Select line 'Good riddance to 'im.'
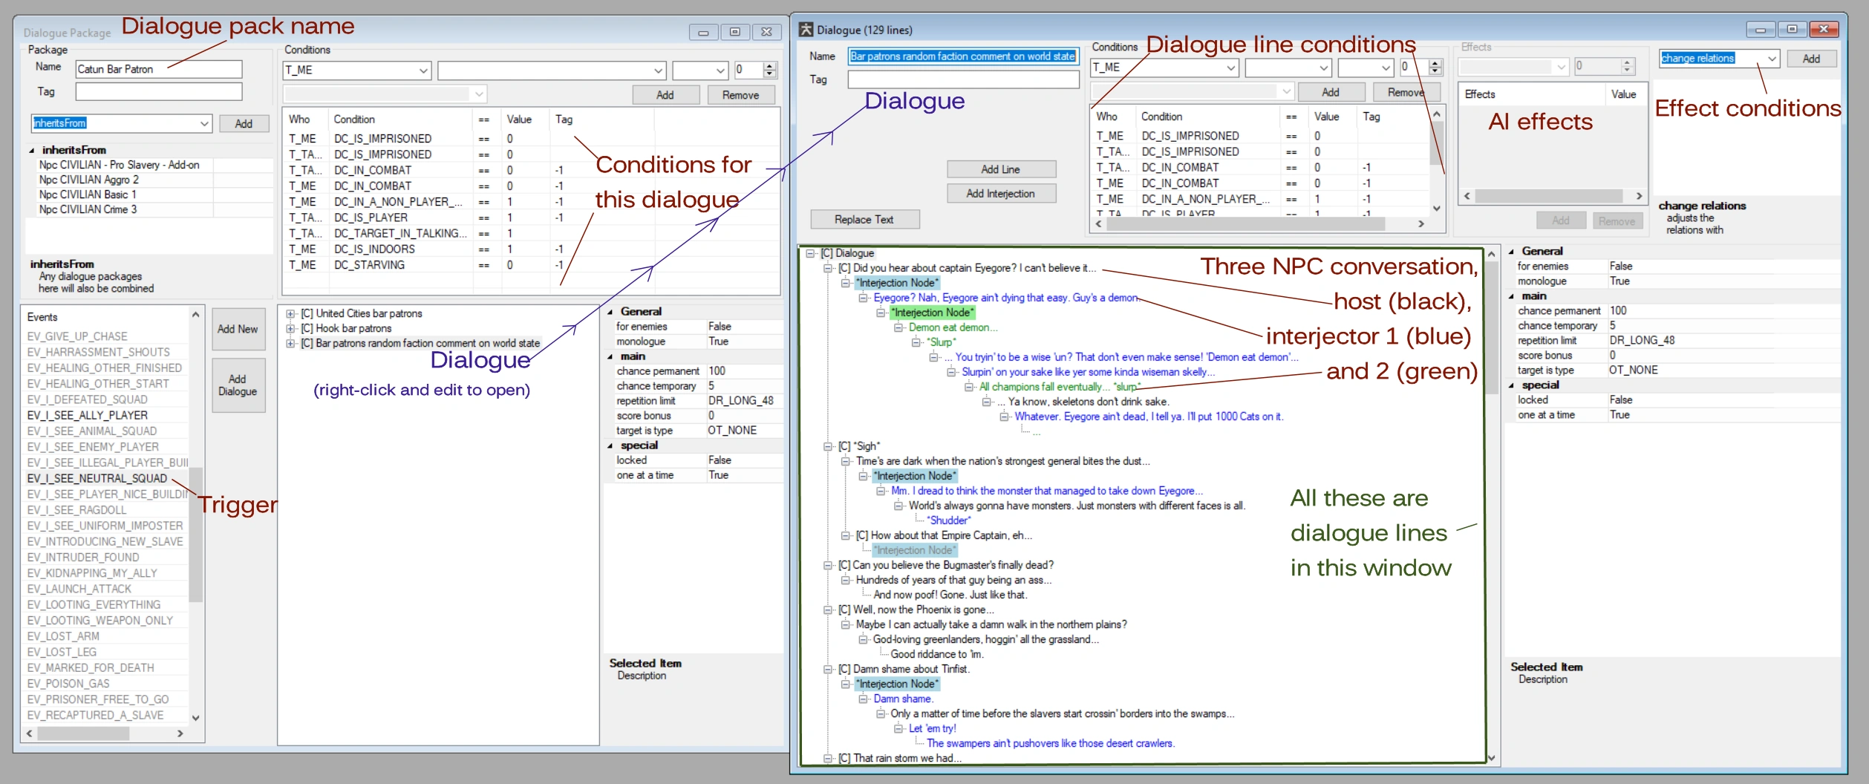The width and height of the screenshot is (1869, 784). tap(937, 654)
